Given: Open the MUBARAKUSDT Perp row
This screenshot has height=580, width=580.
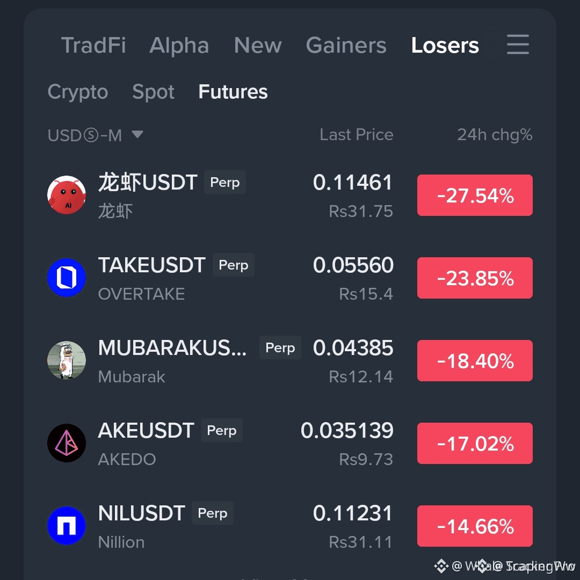Looking at the screenshot, I should click(x=290, y=361).
